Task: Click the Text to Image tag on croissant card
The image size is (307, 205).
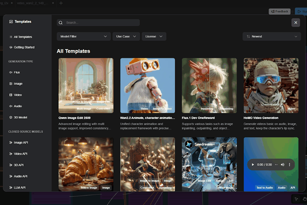Action: [89, 188]
